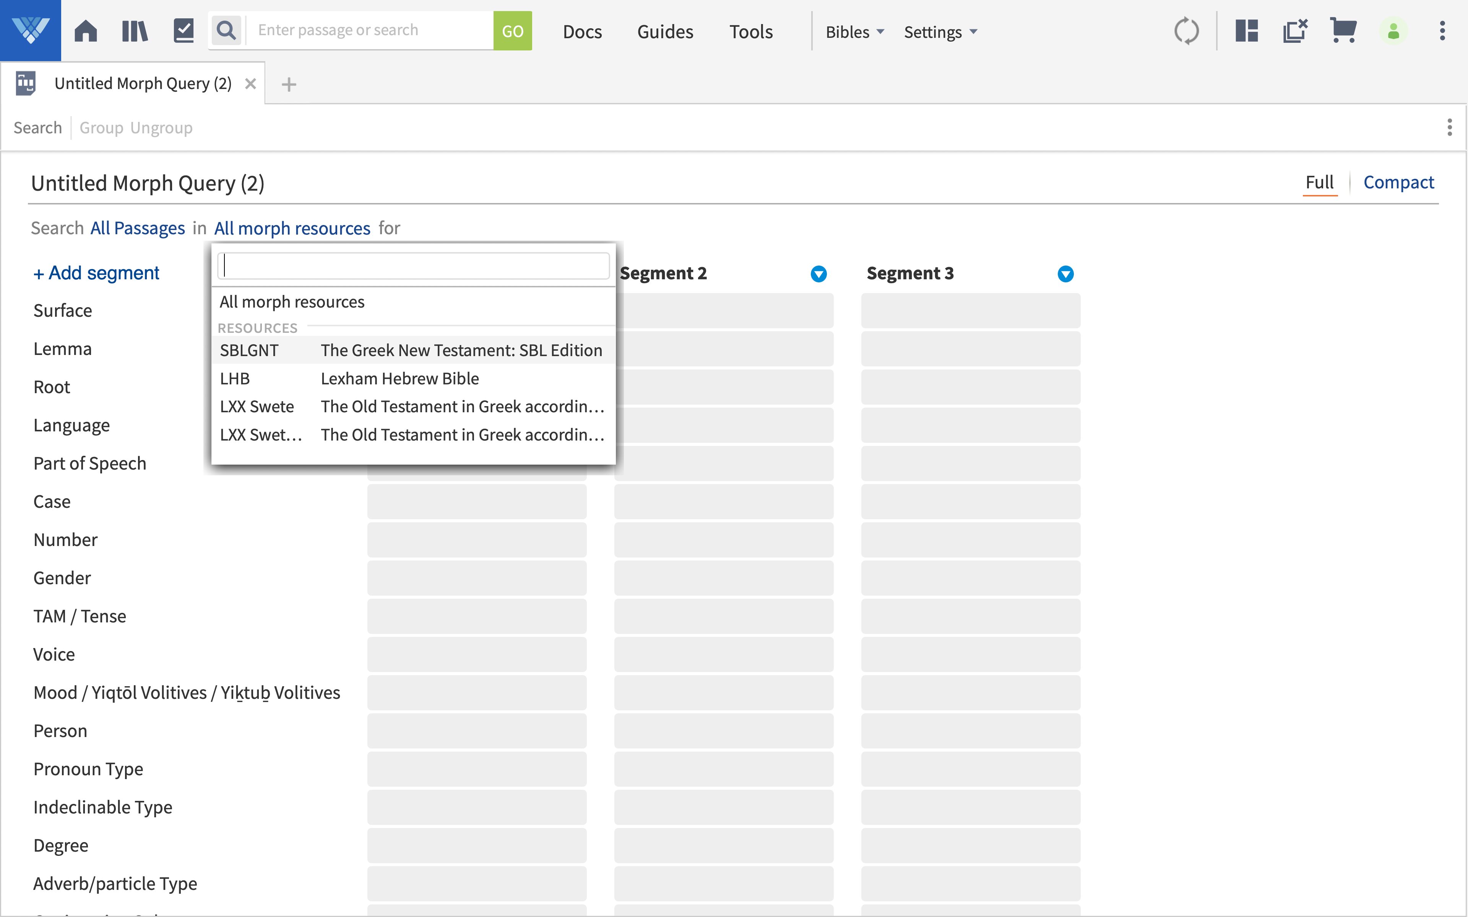Click the Close All Panels icon
The width and height of the screenshot is (1468, 917).
(1295, 30)
